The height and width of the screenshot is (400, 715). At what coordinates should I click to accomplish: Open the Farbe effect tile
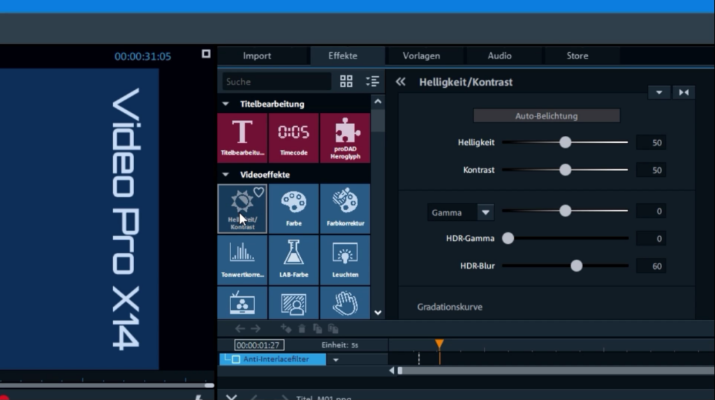pos(294,209)
